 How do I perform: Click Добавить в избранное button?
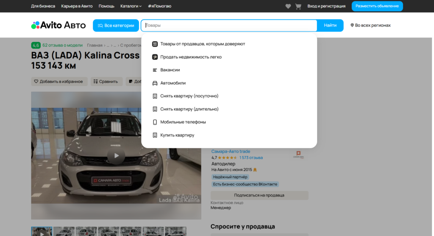59,81
